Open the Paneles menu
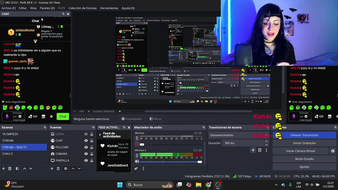 tap(47, 8)
